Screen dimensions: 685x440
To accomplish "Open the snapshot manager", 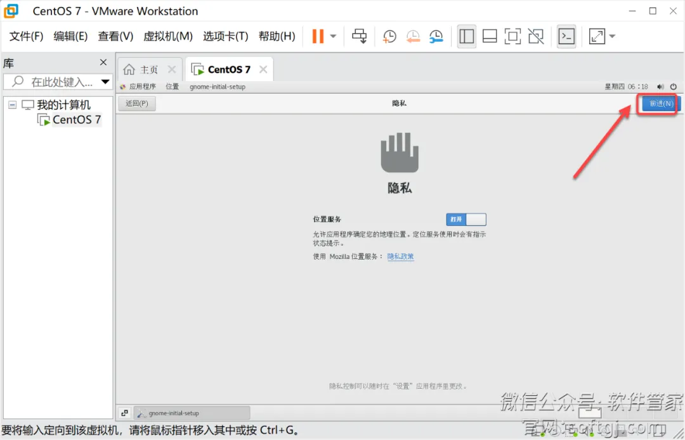I will [436, 36].
